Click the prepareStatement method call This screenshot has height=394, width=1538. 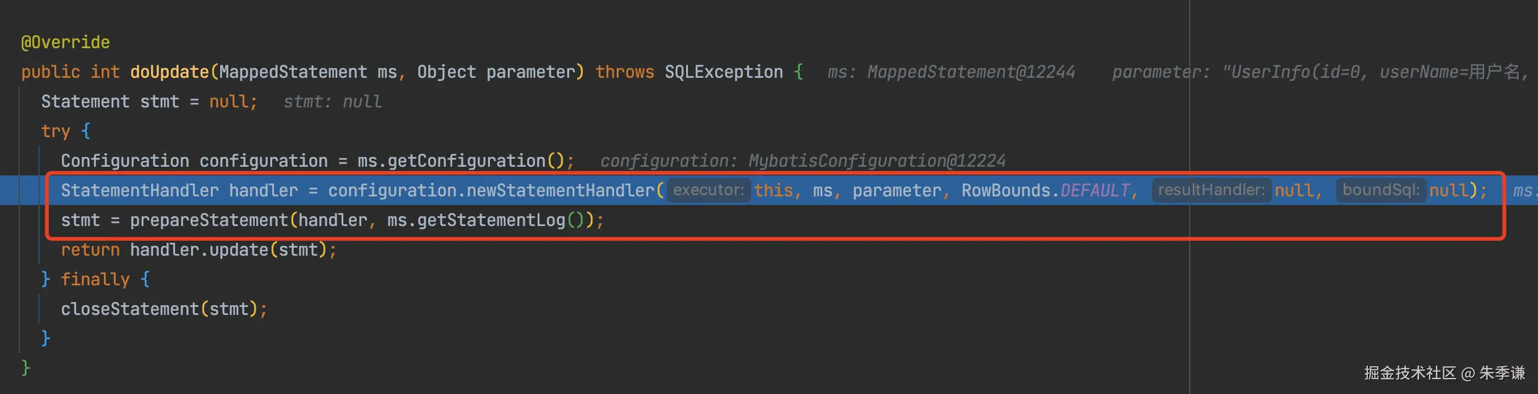208,220
